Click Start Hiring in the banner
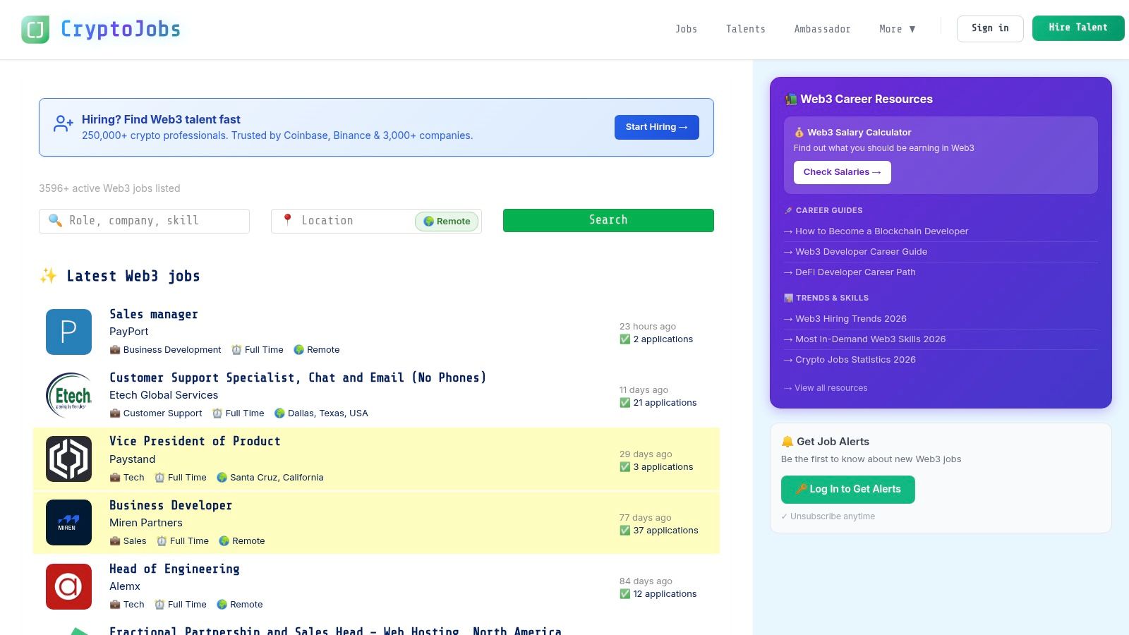This screenshot has height=635, width=1129. (x=656, y=127)
